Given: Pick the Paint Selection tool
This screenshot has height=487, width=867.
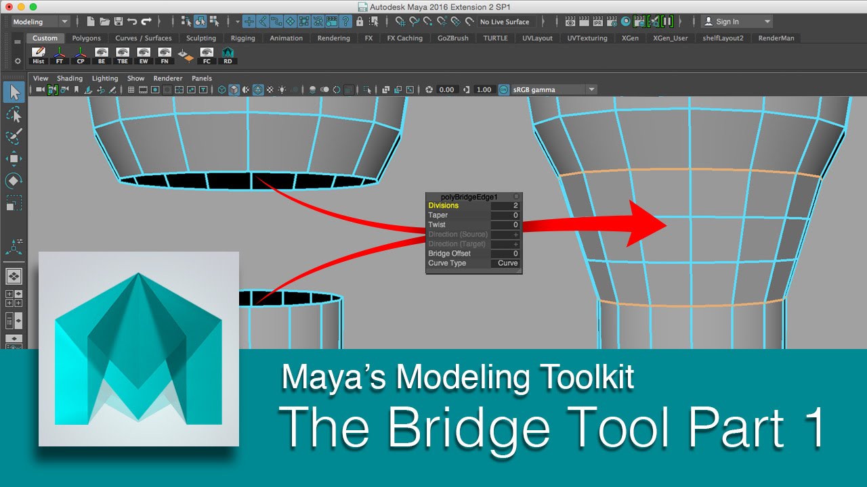Looking at the screenshot, I should [x=14, y=137].
